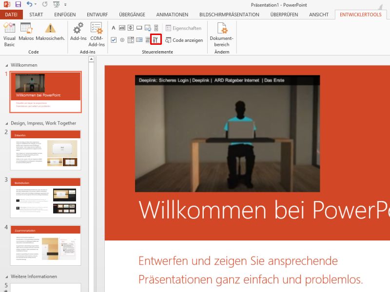This screenshot has height=292, width=390.
Task: Open the DATEI tab
Action: [x=11, y=15]
